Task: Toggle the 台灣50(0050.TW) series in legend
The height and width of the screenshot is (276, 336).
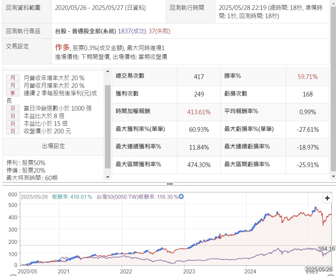Action: 137,197
